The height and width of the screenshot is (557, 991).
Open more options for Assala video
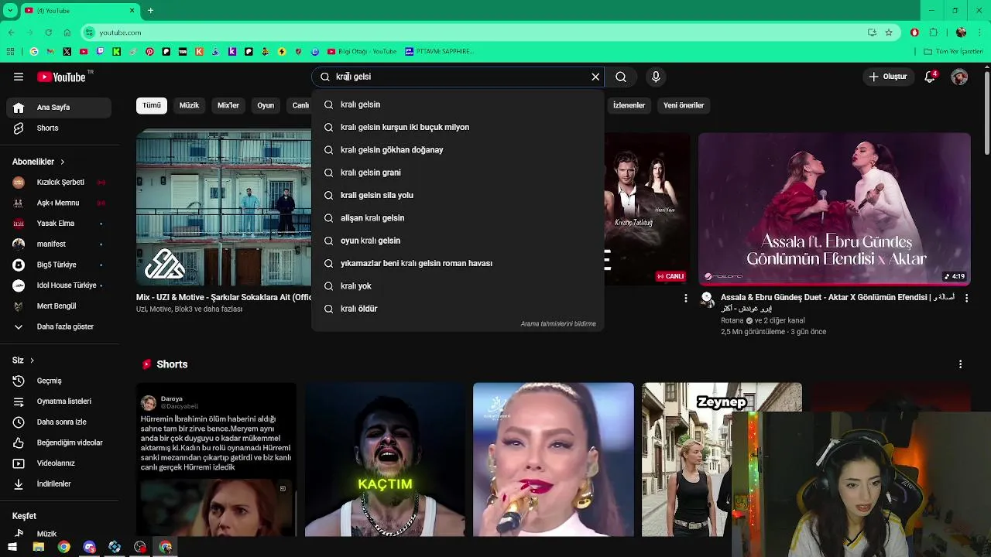(966, 298)
